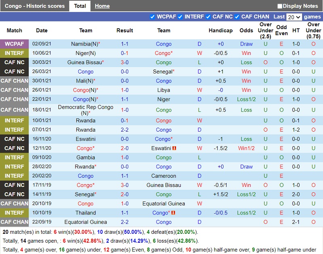
Task: Toggle the WCPAF competition checkbox
Action: click(x=152, y=17)
